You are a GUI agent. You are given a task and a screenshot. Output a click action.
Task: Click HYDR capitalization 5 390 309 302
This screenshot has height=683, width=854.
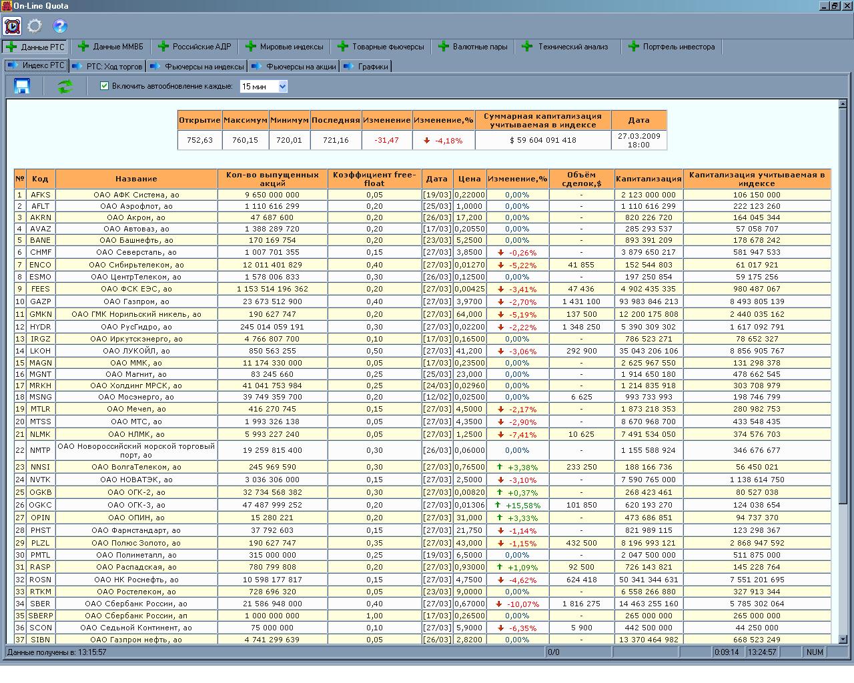pyautogui.click(x=649, y=327)
